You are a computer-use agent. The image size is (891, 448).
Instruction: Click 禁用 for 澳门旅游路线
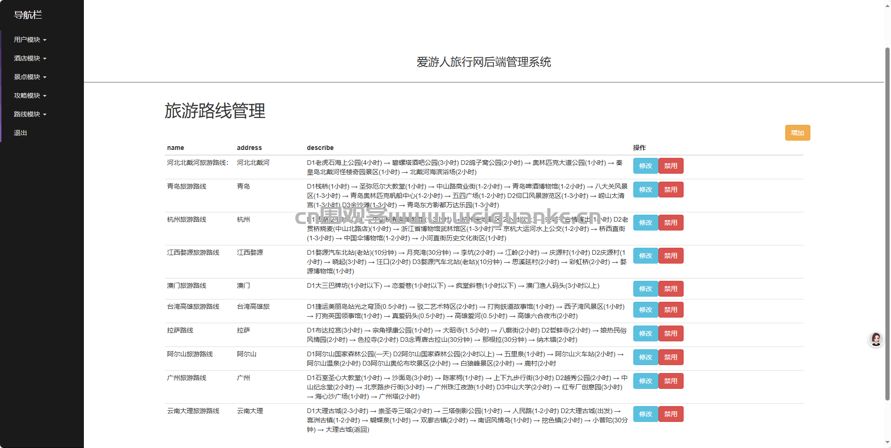[x=671, y=289]
